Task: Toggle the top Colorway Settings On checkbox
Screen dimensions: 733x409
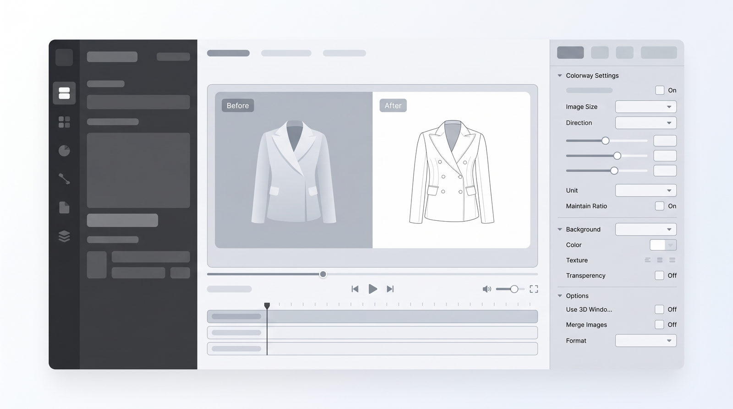Action: [x=660, y=90]
